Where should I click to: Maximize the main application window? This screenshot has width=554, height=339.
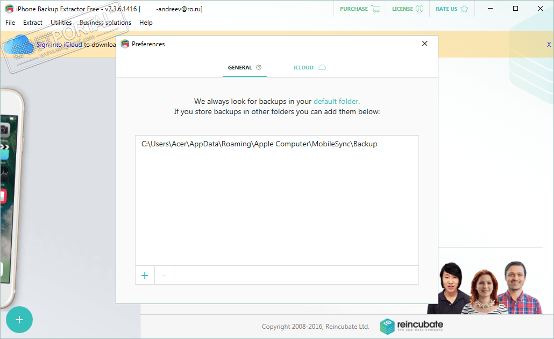(515, 9)
